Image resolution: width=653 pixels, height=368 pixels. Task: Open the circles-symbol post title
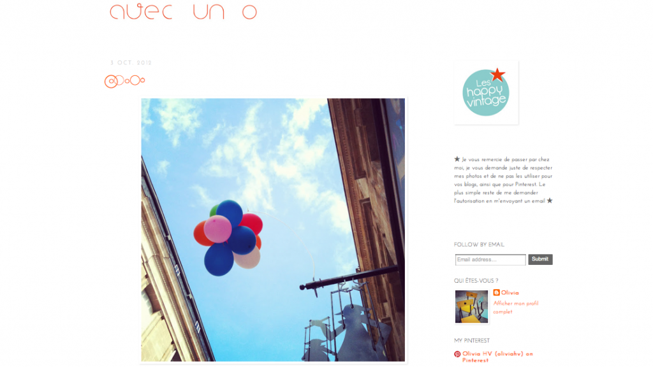[x=124, y=81]
